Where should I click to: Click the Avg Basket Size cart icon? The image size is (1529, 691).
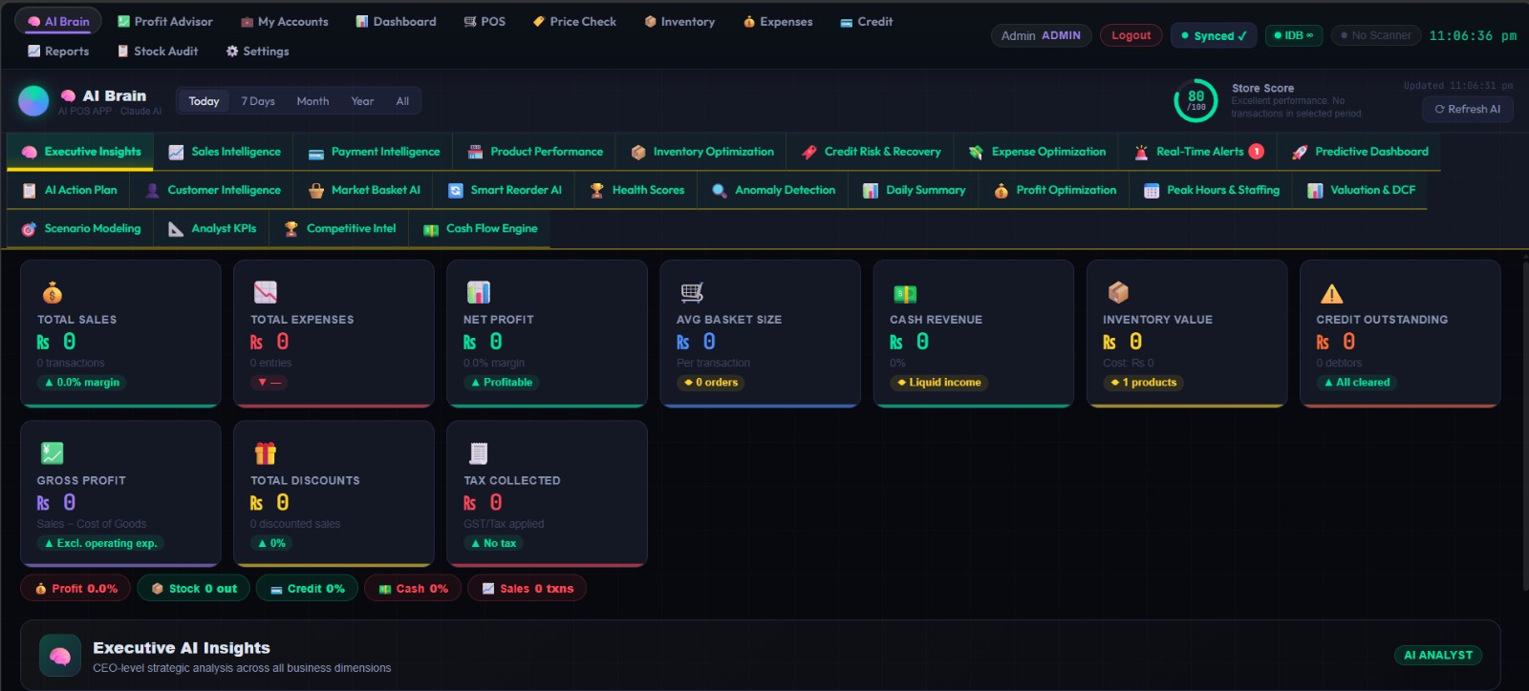pos(692,292)
